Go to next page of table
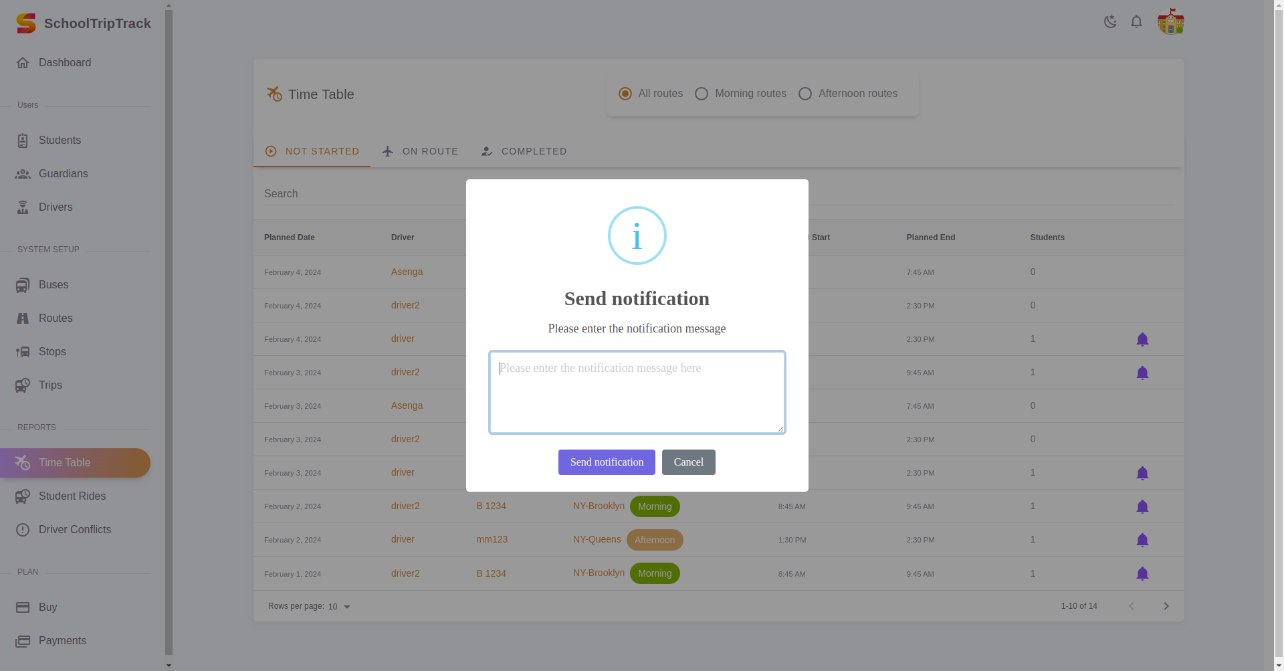Viewport: 1284px width, 671px height. click(1166, 606)
